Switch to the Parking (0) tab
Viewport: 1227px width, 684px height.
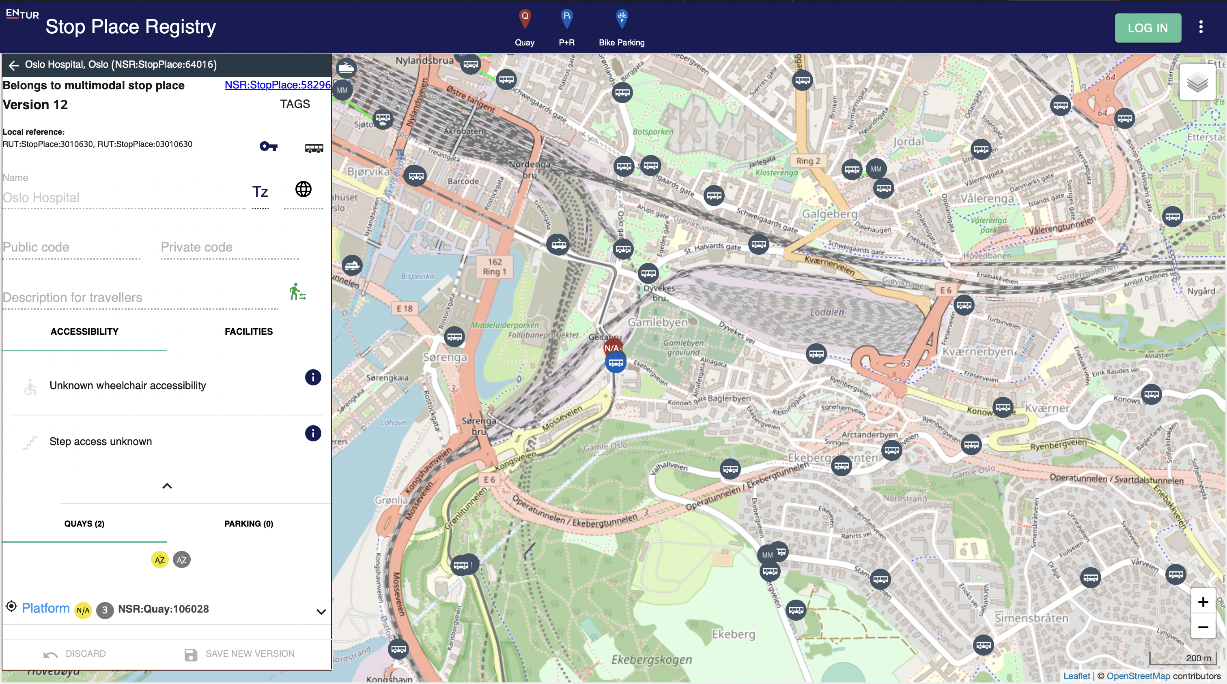tap(248, 523)
